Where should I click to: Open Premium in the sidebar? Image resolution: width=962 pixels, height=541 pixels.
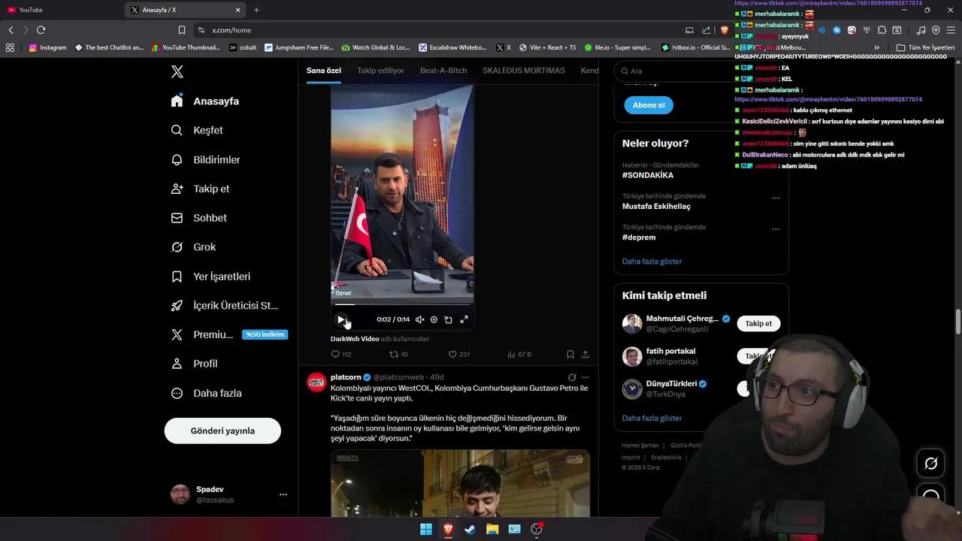[x=228, y=334]
